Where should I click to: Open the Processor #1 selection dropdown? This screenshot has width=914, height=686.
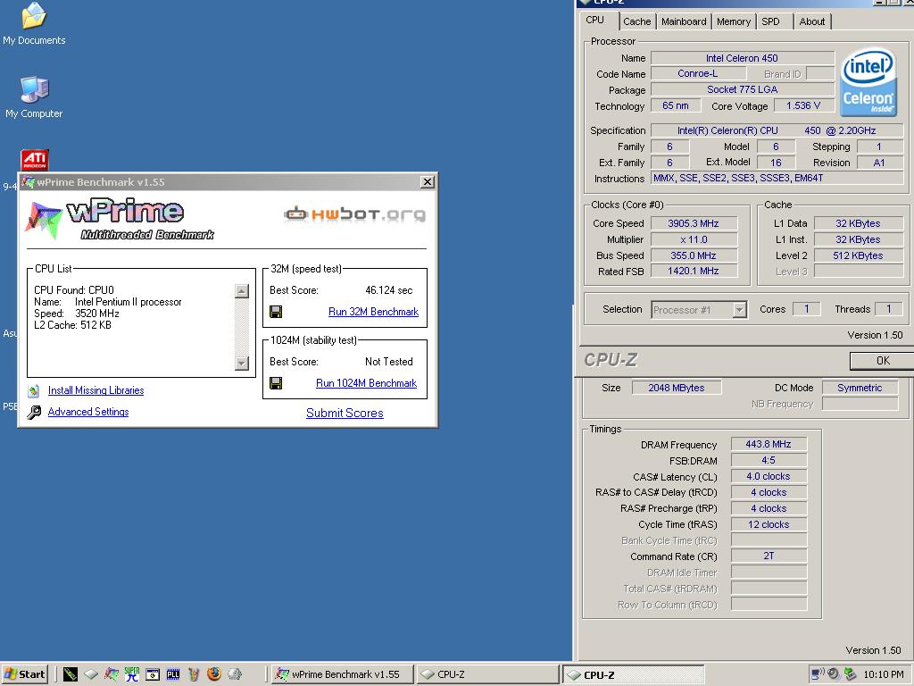coord(739,309)
